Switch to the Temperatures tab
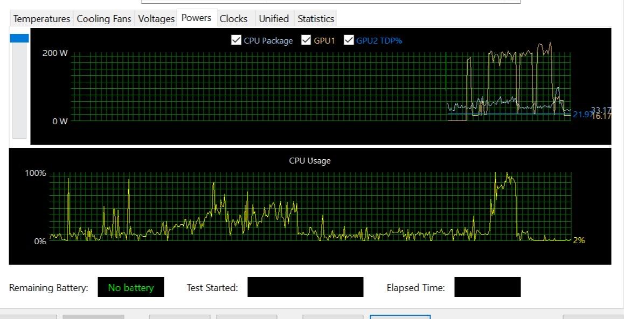The width and height of the screenshot is (624, 319). (41, 19)
